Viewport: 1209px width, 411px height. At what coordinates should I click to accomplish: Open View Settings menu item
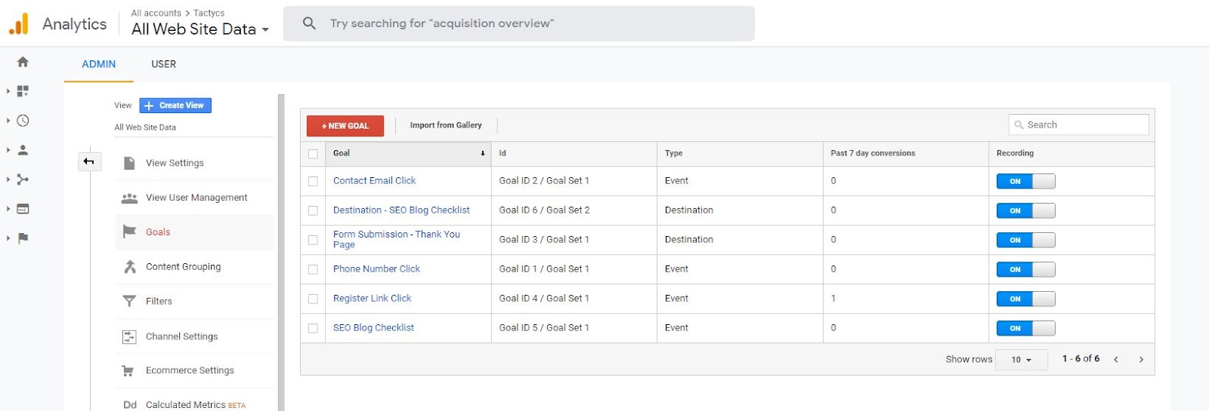tap(175, 163)
